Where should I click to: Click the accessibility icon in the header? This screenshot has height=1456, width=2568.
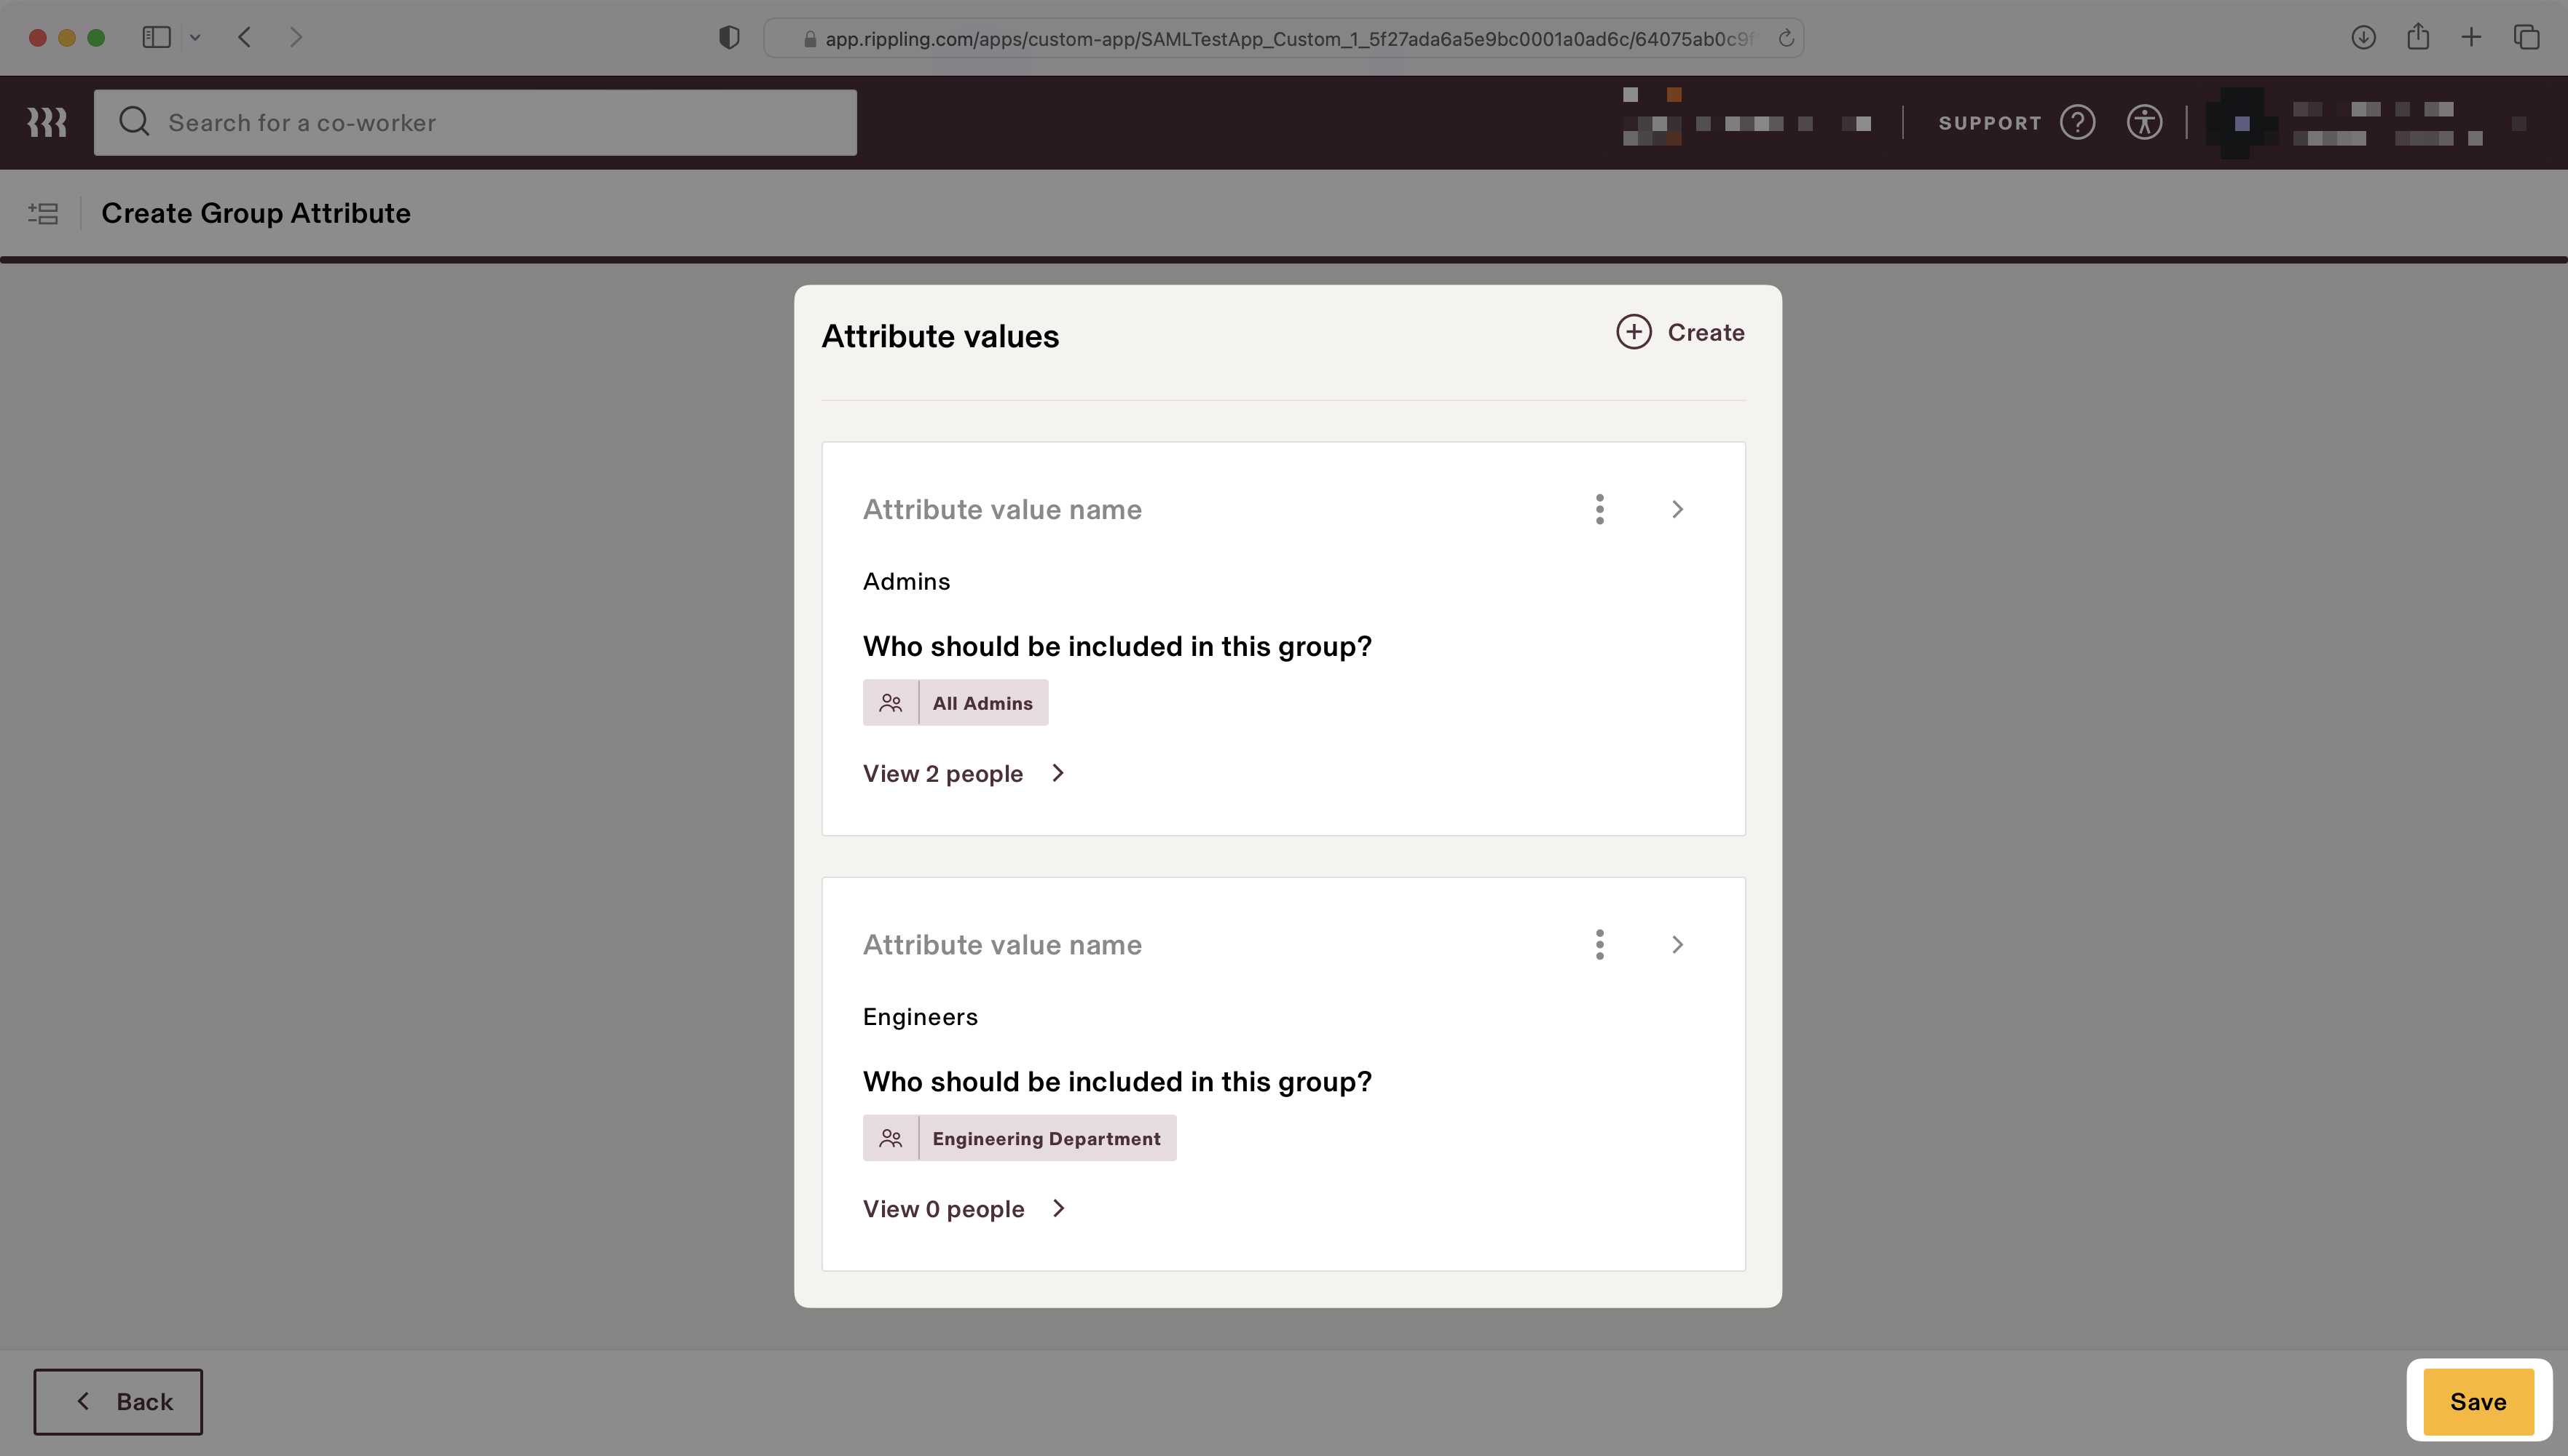[2145, 122]
